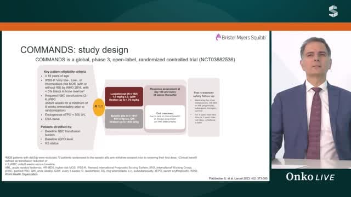Click the ESA-naive bullet item
Screen dimensions: 351x197
52,119
